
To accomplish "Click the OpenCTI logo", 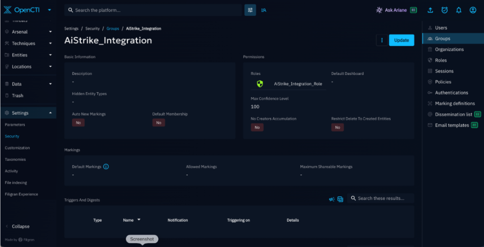I will pos(21,10).
